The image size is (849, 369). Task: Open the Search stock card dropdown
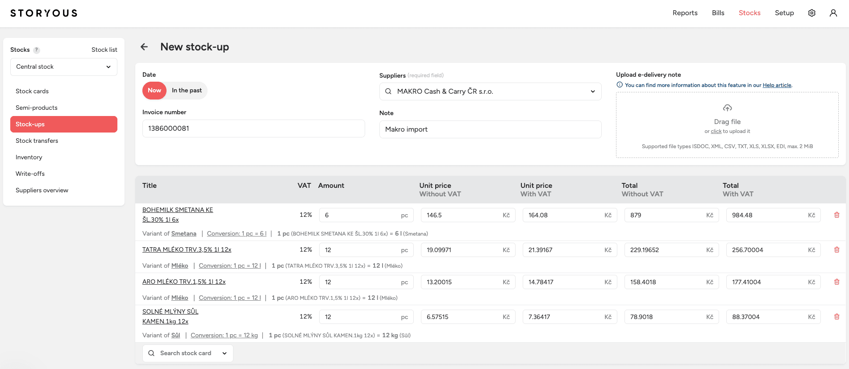[x=187, y=353]
